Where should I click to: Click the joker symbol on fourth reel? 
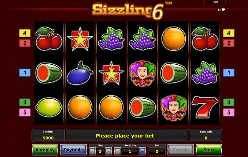pos(142,73)
